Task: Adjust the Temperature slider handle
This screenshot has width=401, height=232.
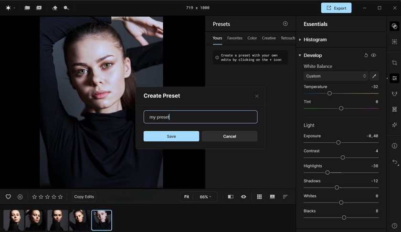Action: pos(330,94)
